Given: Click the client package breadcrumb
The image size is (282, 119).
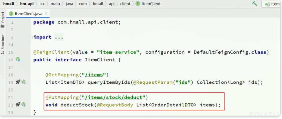Looking at the screenshot, I should 125,4.
